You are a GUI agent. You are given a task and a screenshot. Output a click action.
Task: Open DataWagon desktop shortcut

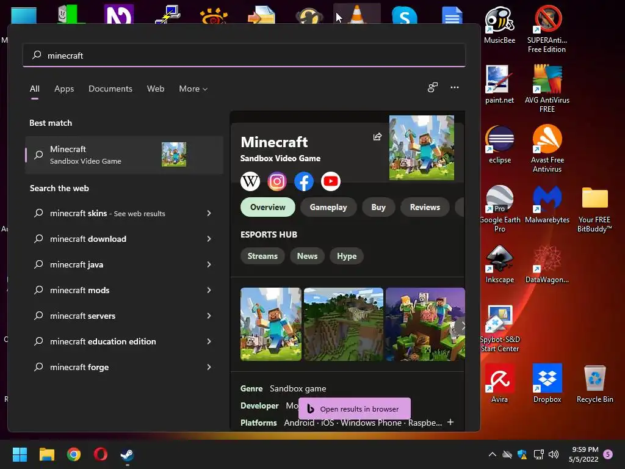coord(547,264)
